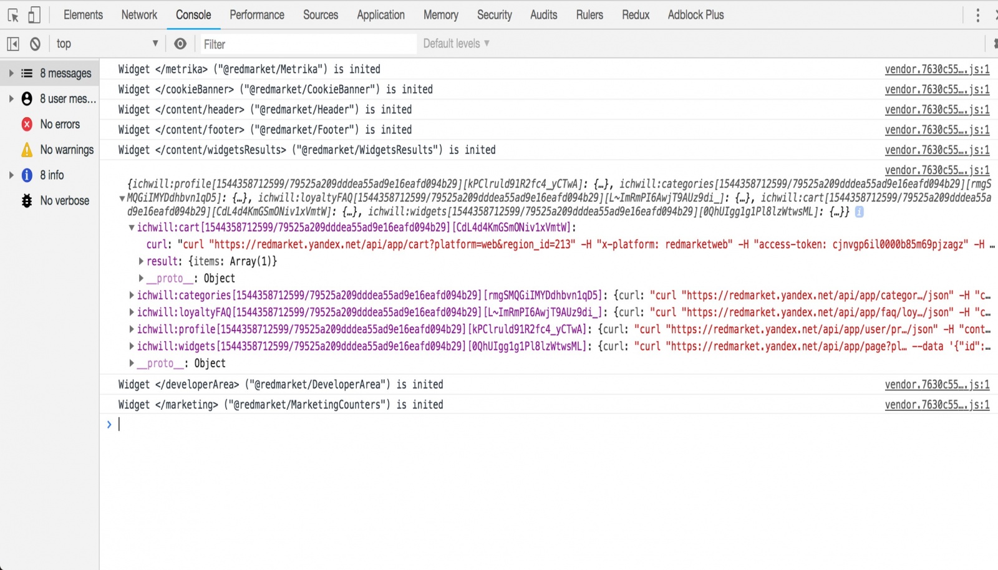Select the '8 messages' sidebar row
The width and height of the screenshot is (998, 570).
(x=50, y=74)
